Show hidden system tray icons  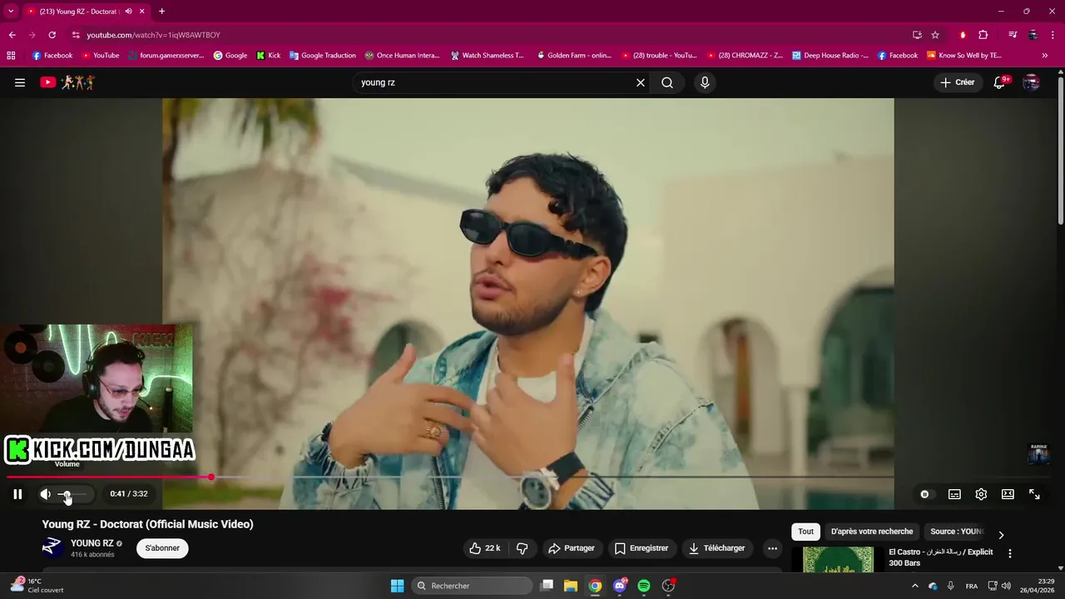[x=914, y=586]
